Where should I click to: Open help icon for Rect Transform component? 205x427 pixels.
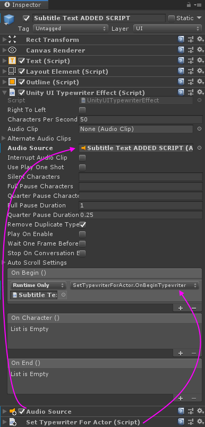tap(181, 40)
